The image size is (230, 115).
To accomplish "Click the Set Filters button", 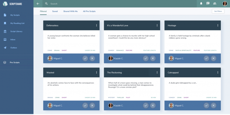I will [x=218, y=11].
